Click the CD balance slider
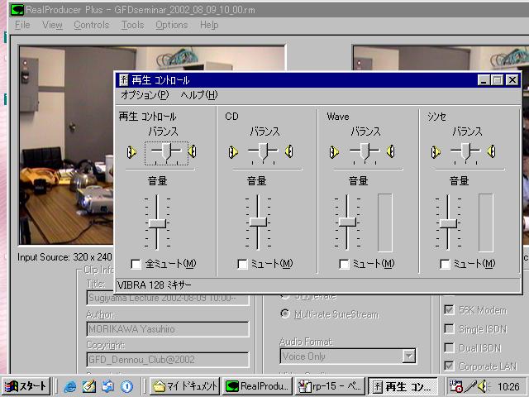The width and height of the screenshot is (529, 397). [263, 152]
